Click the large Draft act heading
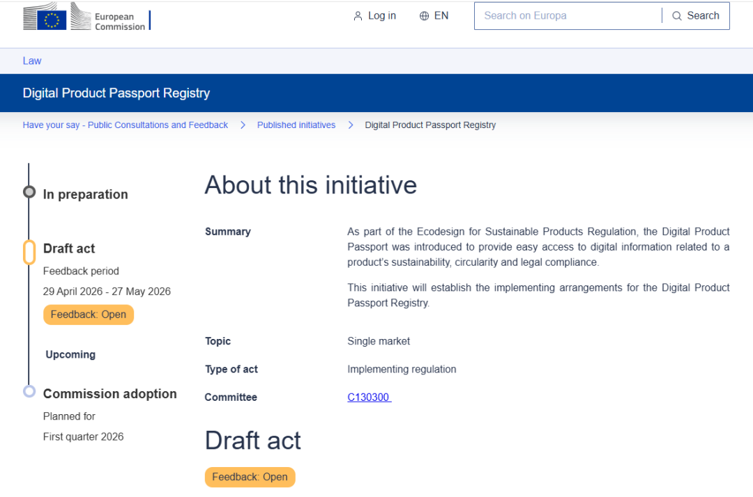The width and height of the screenshot is (753, 497). [x=252, y=441]
